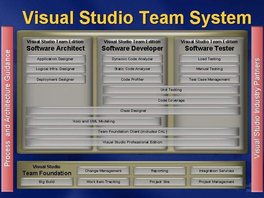
Task: Click Deployment Designer box
Action: coord(55,79)
